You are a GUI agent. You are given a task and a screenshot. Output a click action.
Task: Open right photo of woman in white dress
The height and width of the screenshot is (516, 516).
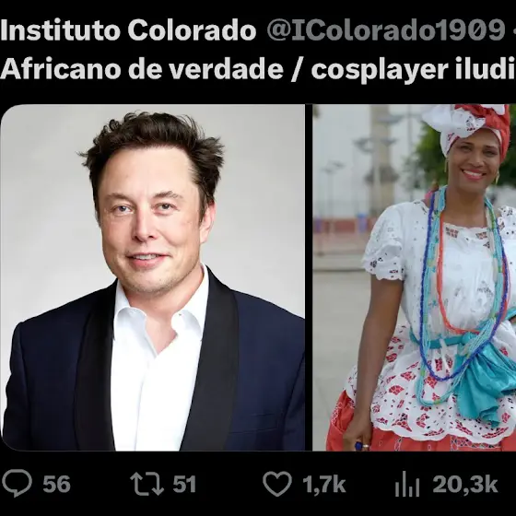coord(414,277)
